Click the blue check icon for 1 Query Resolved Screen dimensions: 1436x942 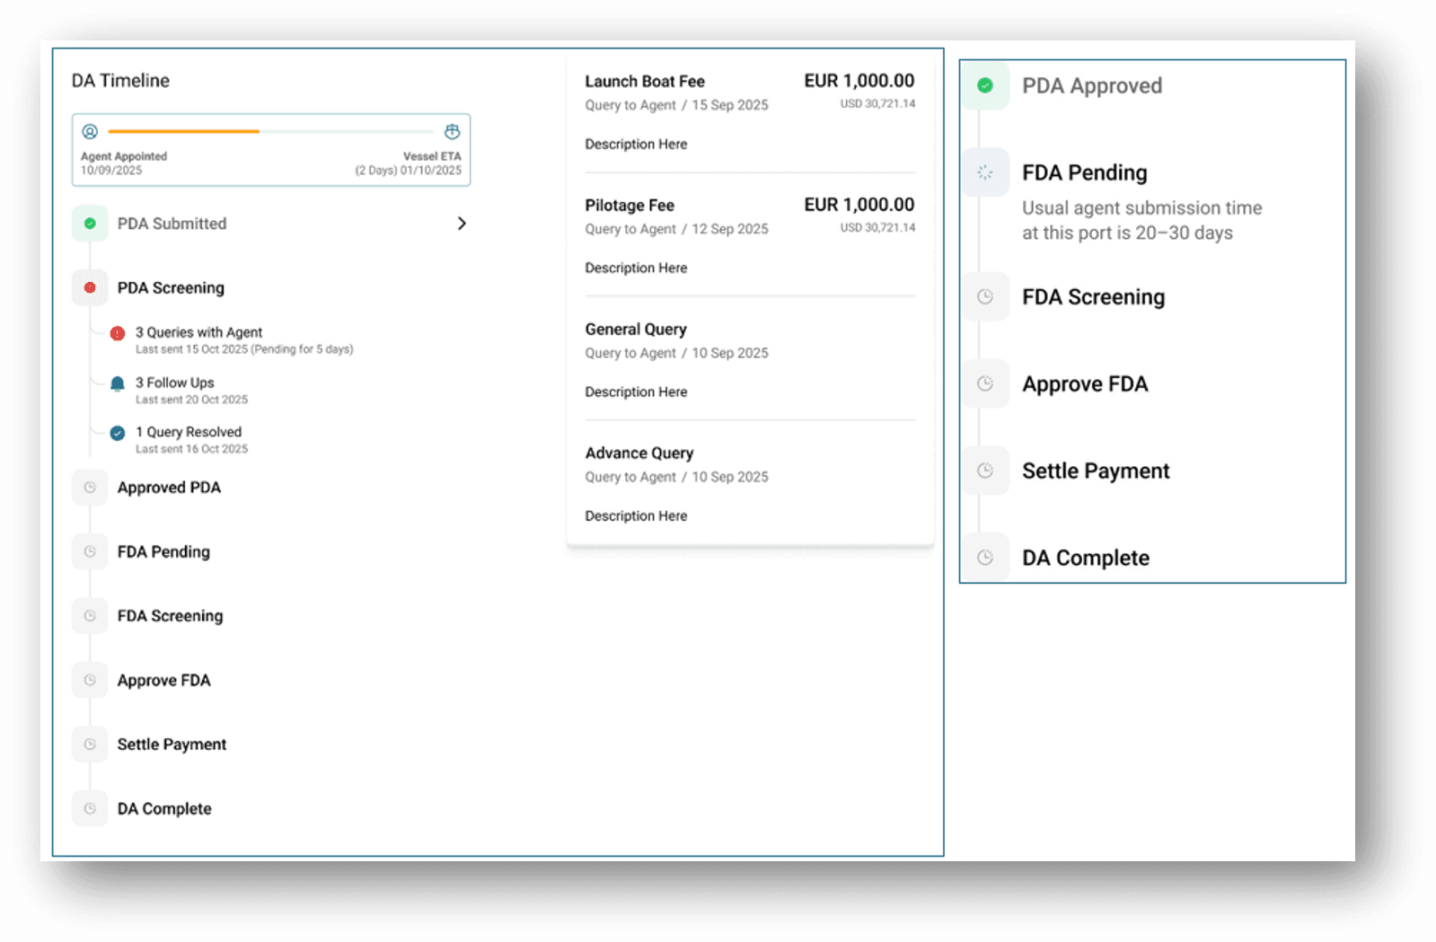point(118,434)
